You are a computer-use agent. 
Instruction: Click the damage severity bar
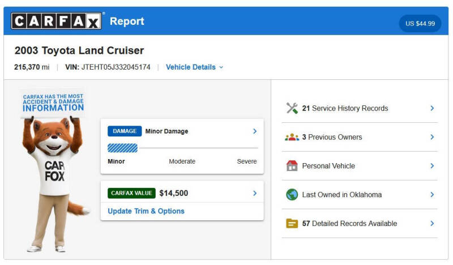click(182, 148)
